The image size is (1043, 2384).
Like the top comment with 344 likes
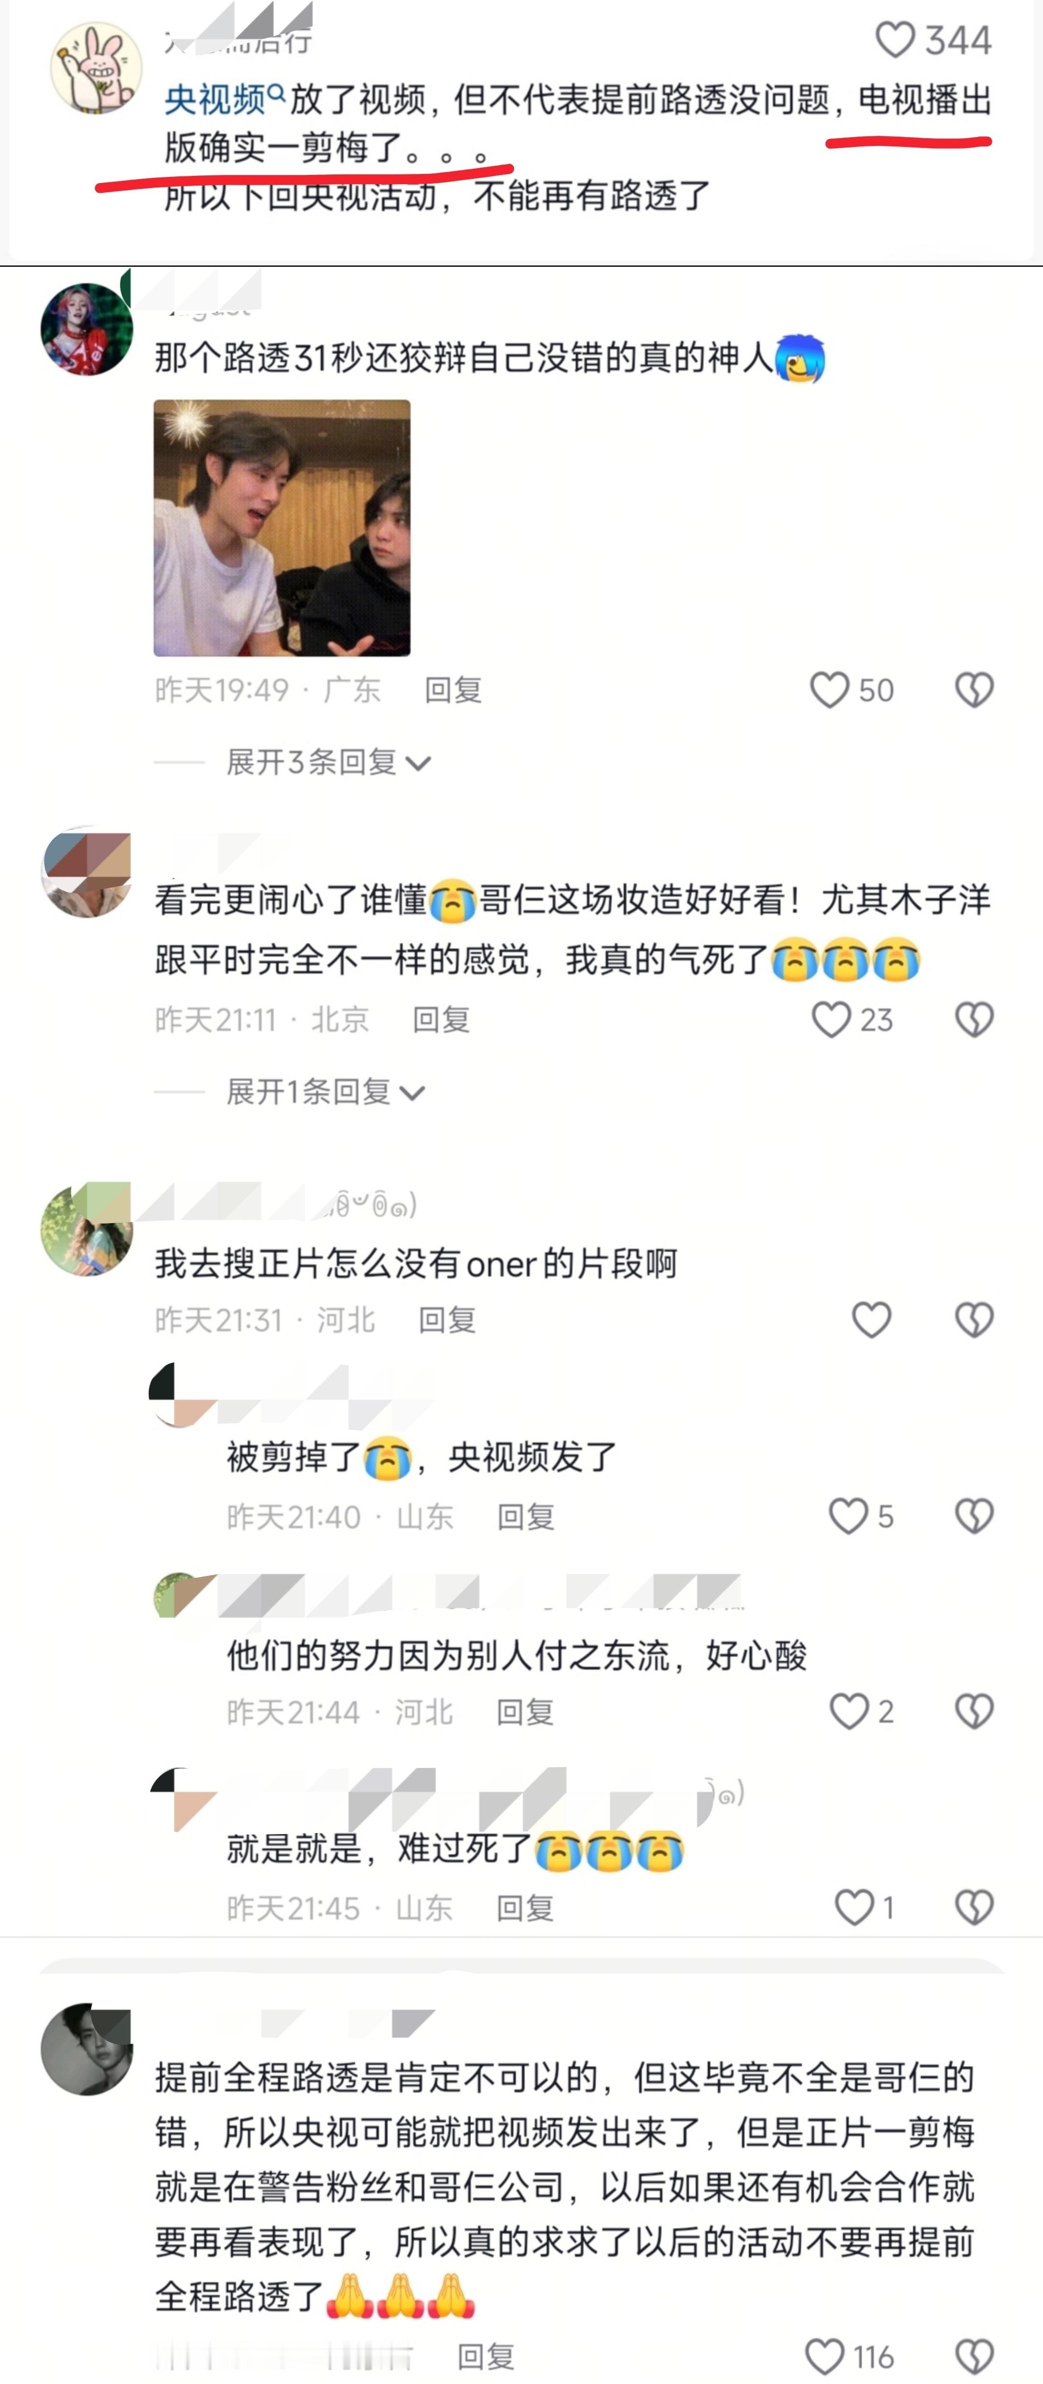point(895,40)
